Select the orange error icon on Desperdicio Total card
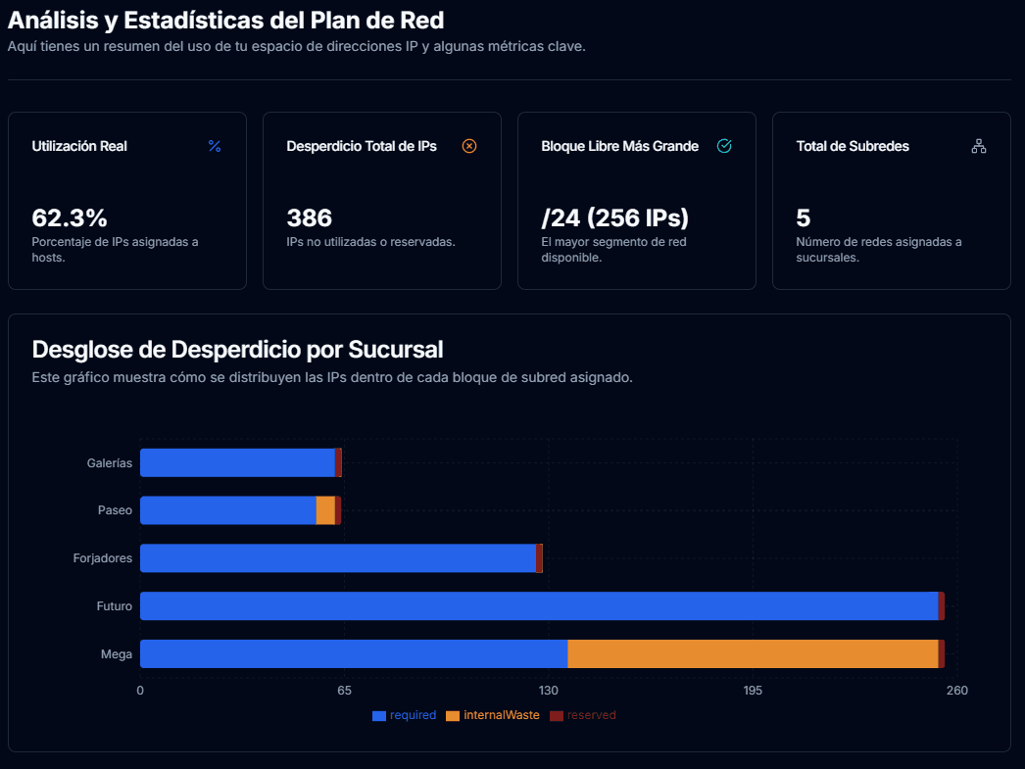1025x769 pixels. [468, 146]
